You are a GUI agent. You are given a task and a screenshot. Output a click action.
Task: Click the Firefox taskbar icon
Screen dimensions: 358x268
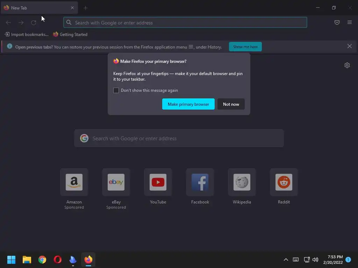coord(88,260)
